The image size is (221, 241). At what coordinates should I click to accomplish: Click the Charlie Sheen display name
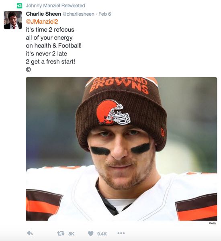click(43, 14)
